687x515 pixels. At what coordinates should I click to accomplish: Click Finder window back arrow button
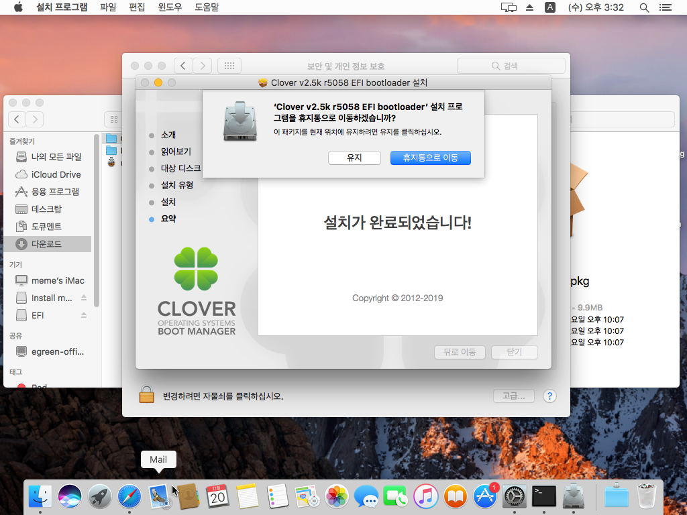[x=17, y=119]
